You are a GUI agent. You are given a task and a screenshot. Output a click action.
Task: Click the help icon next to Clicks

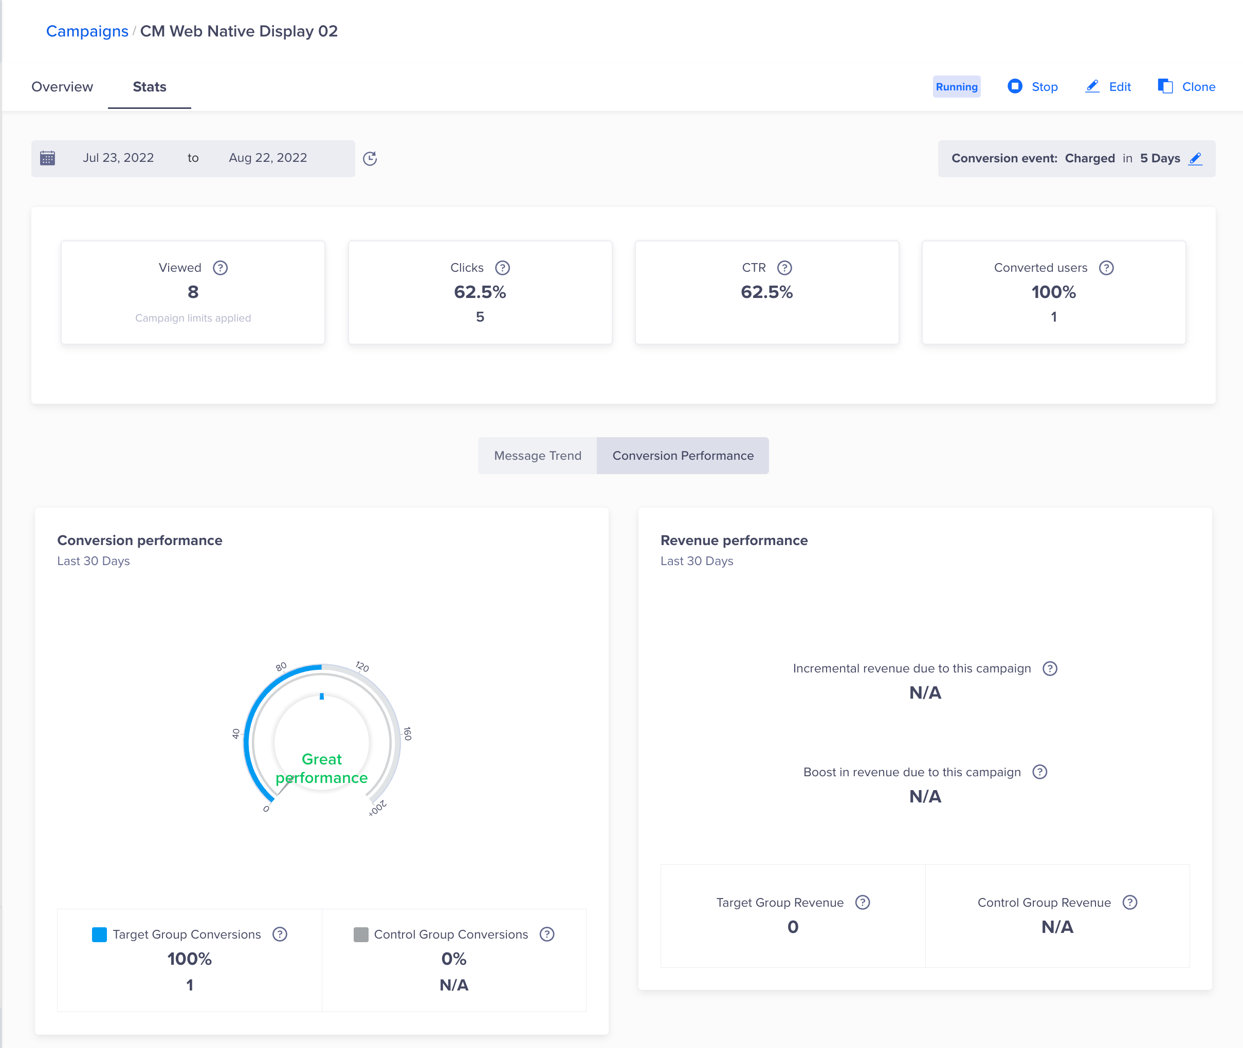coord(502,268)
